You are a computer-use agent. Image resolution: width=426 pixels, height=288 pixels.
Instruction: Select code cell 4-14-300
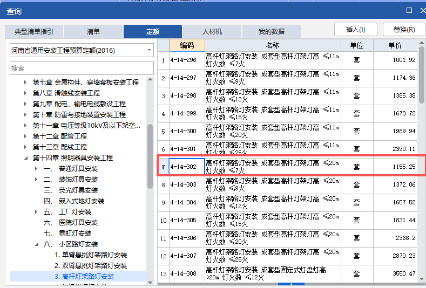[187, 131]
